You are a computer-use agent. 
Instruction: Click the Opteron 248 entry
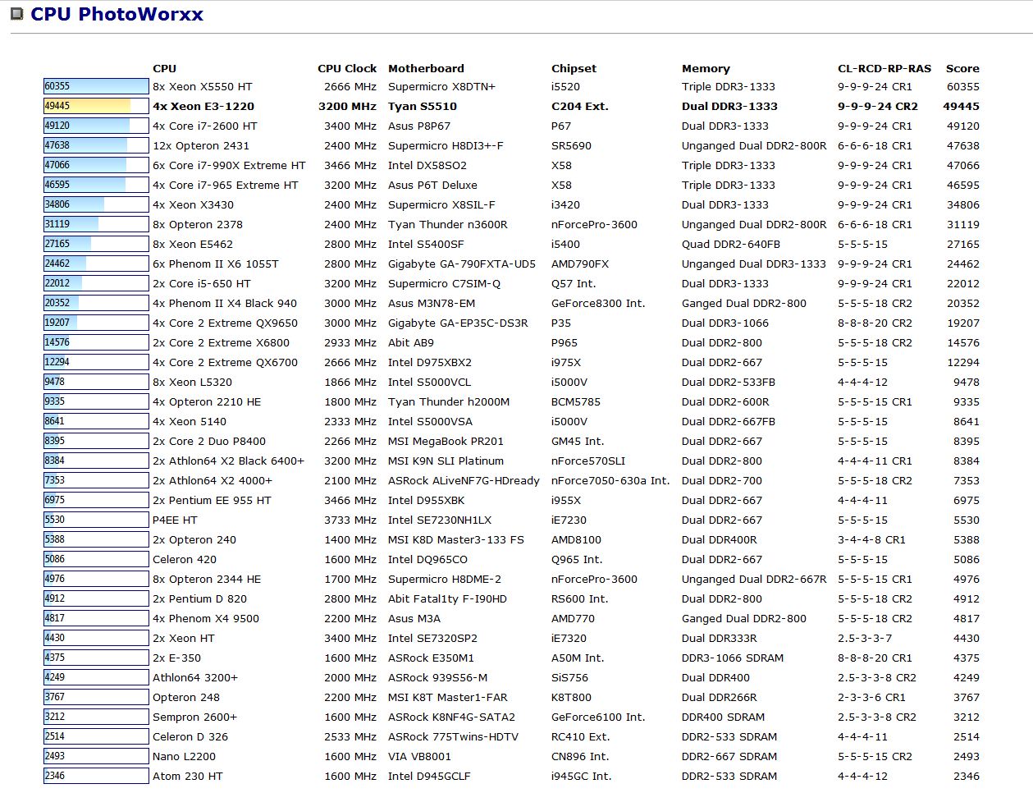pyautogui.click(x=186, y=697)
